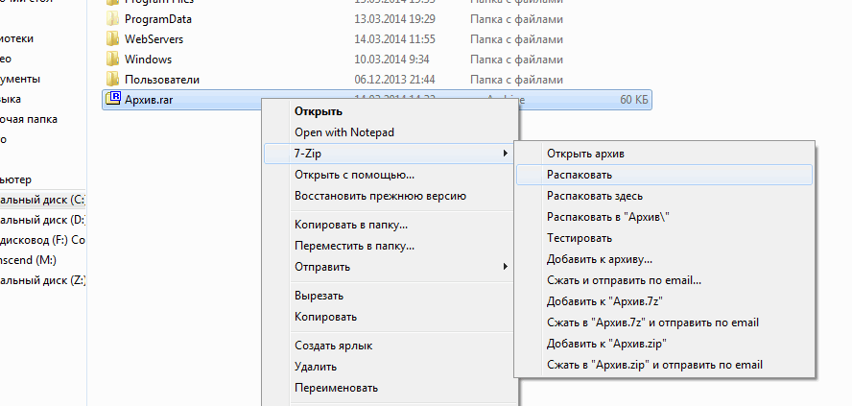Choose Тестировать in 7-Zip submenu
This screenshot has width=852, height=406.
[x=580, y=237]
